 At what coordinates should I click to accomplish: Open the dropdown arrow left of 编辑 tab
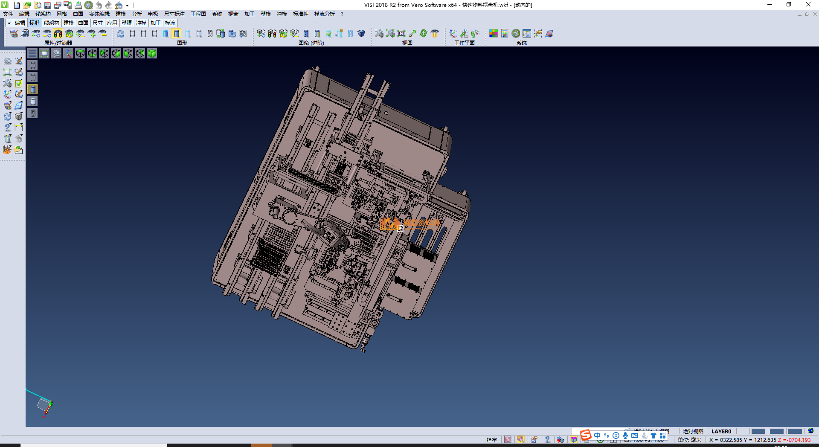coord(9,23)
